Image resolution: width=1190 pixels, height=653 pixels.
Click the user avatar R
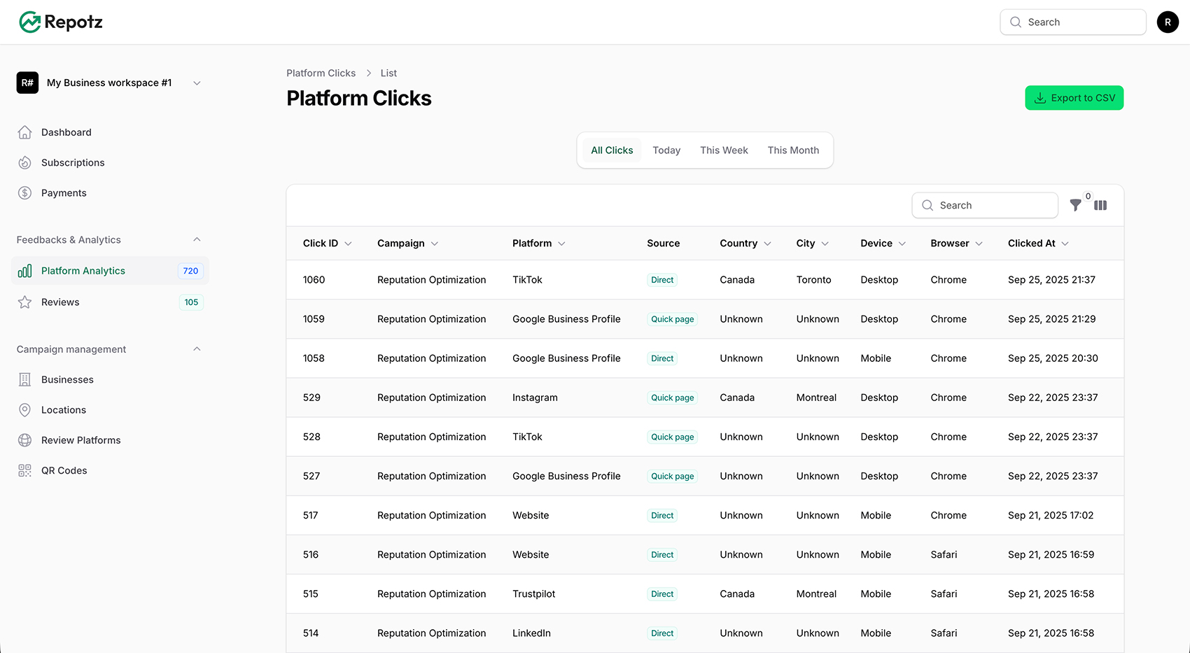click(1167, 22)
